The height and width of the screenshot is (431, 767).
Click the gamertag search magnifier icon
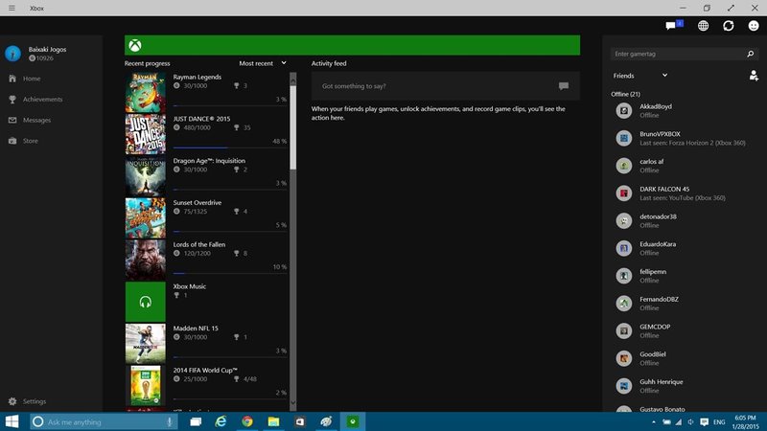(751, 54)
